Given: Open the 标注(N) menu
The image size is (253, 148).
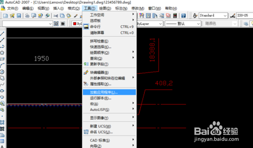Looking at the screenshot, I should [x=121, y=9].
